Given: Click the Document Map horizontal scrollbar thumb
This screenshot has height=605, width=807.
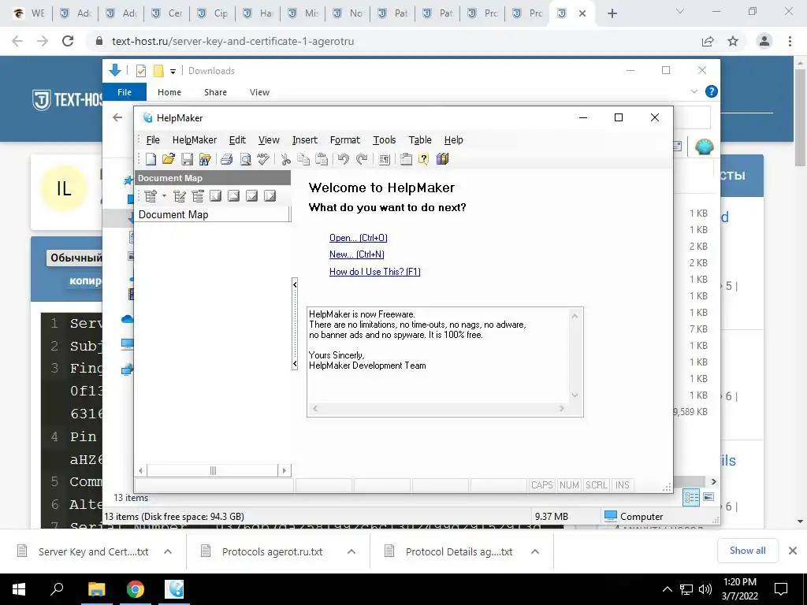Looking at the screenshot, I should pyautogui.click(x=213, y=470).
